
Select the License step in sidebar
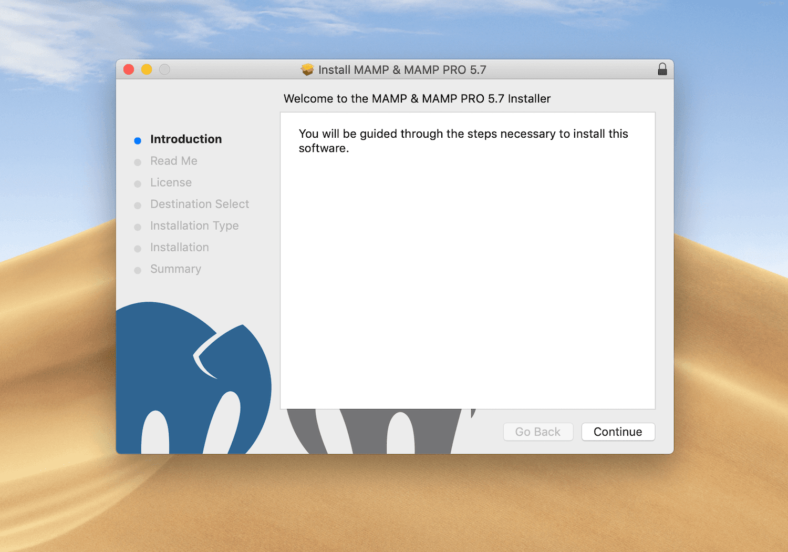click(171, 182)
